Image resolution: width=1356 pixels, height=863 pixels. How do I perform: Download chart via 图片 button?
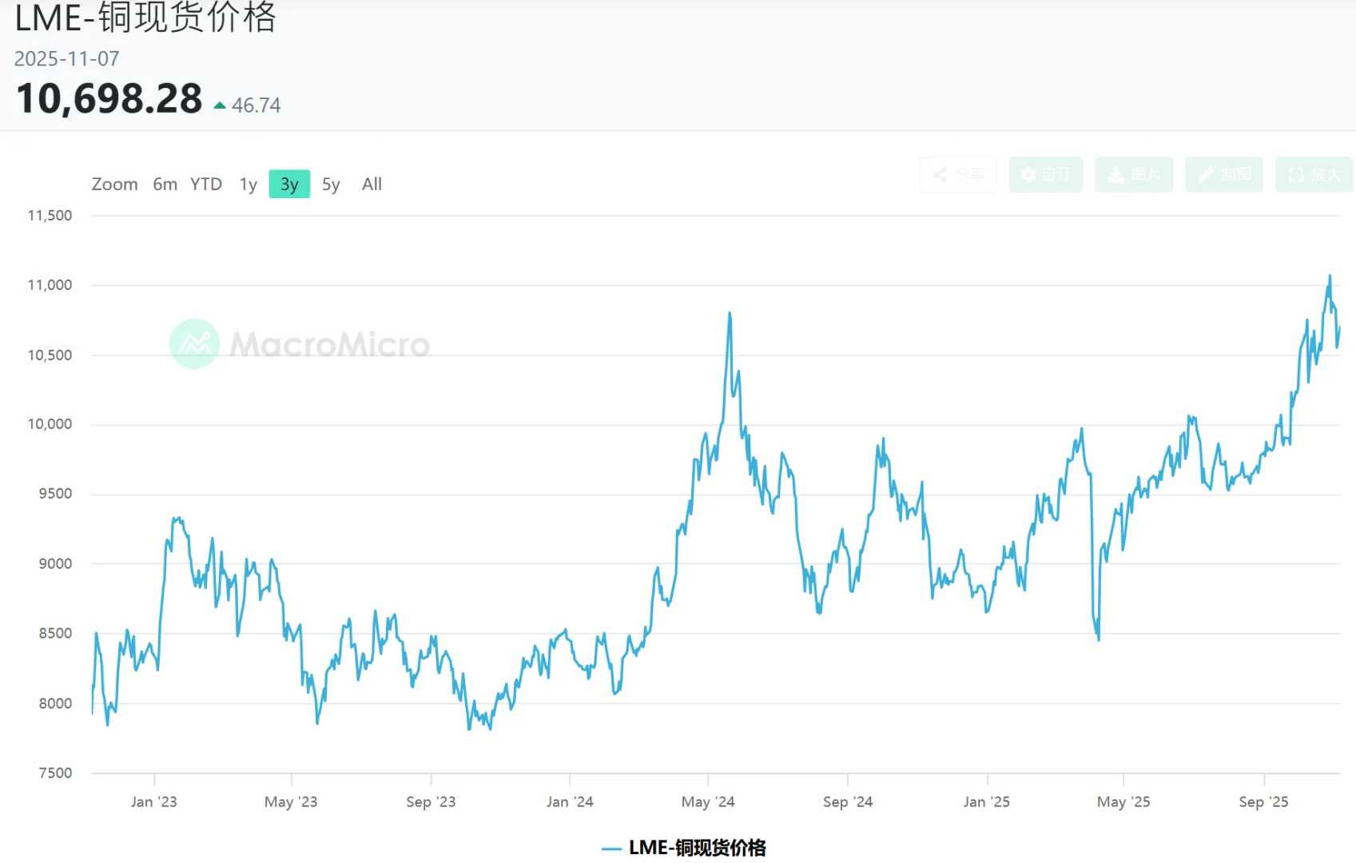1133,174
